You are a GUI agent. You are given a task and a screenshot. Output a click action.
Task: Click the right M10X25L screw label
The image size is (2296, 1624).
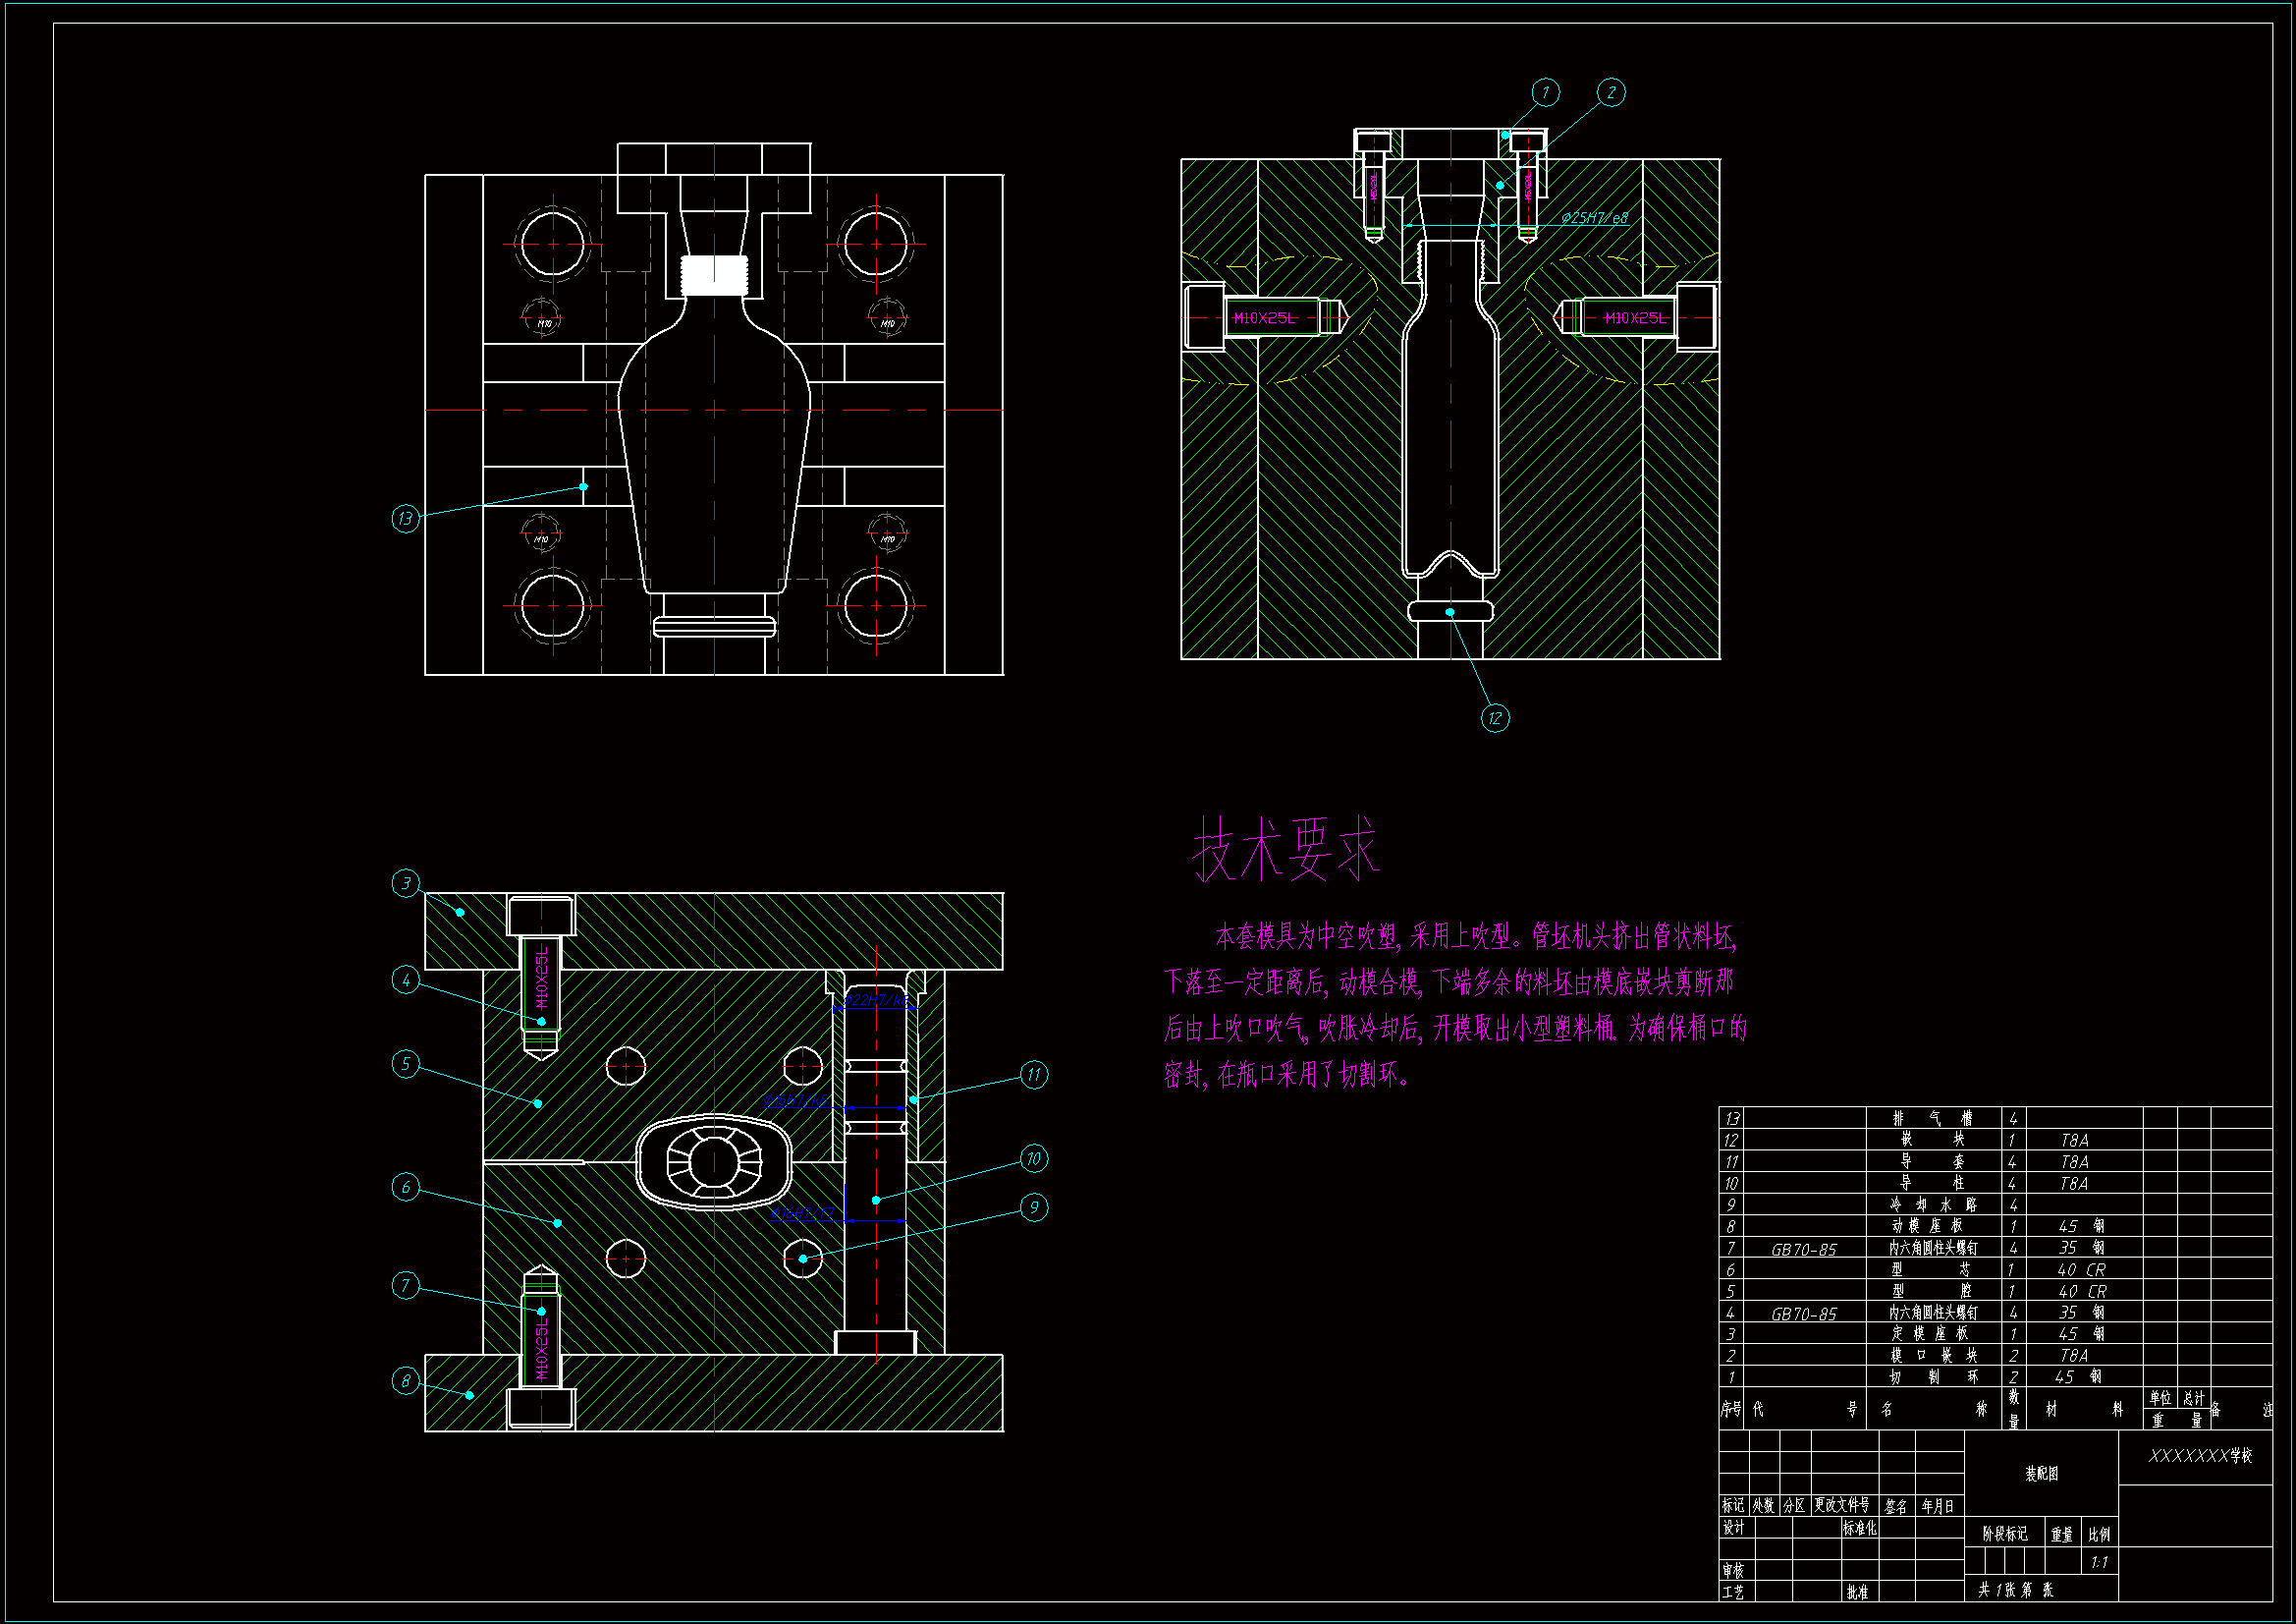(1635, 318)
